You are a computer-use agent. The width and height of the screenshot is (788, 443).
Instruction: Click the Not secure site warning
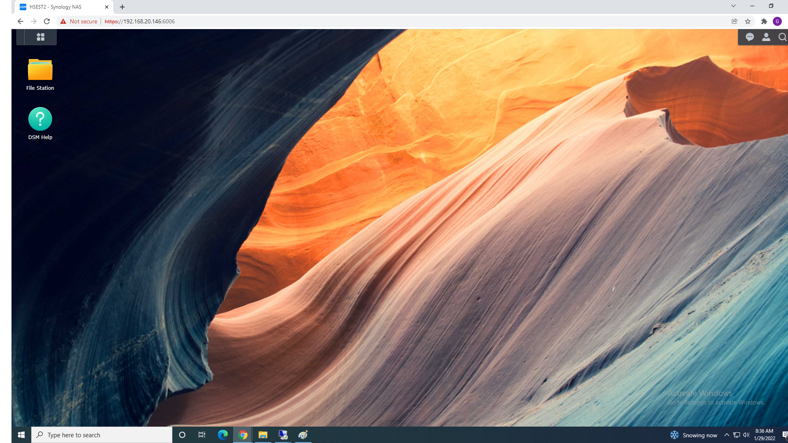(79, 21)
